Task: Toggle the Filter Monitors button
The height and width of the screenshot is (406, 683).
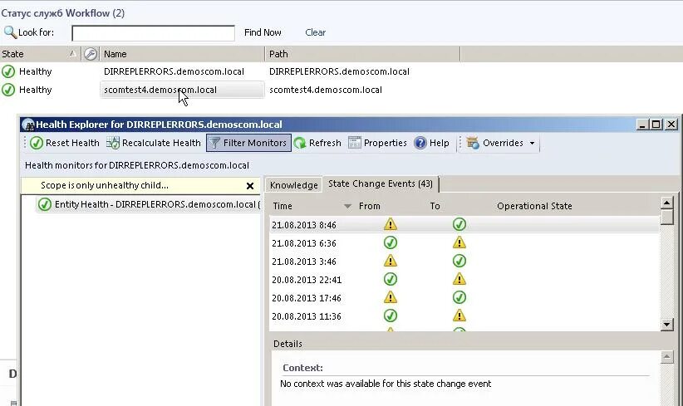Action: pos(248,143)
